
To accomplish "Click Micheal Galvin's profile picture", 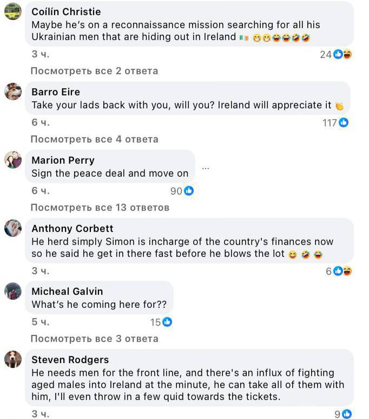I will point(13,291).
